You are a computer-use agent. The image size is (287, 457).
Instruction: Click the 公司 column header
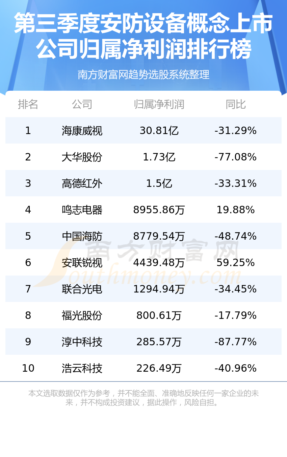pos(82,104)
